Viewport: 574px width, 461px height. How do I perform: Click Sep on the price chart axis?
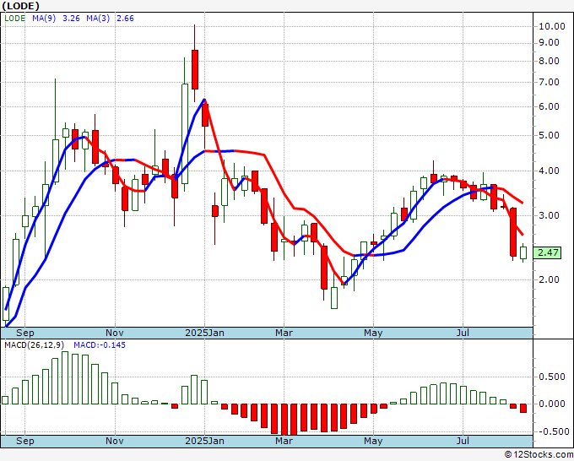[x=24, y=333]
